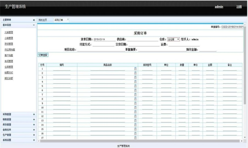Open product picker icon in row 11

(x=135, y=112)
